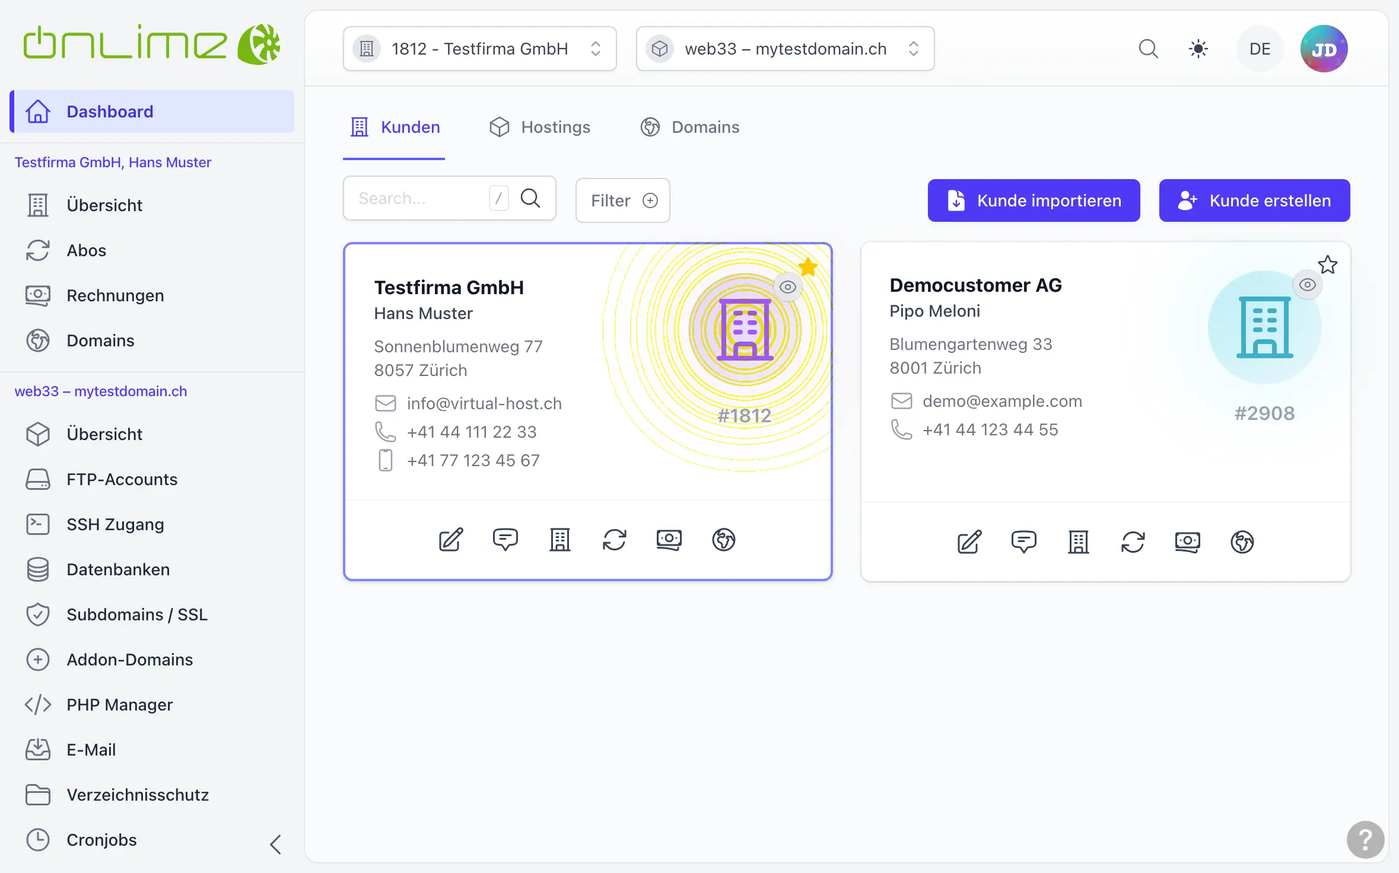1399x873 pixels.
Task: Toggle light/dark theme sun icon
Action: 1198,49
